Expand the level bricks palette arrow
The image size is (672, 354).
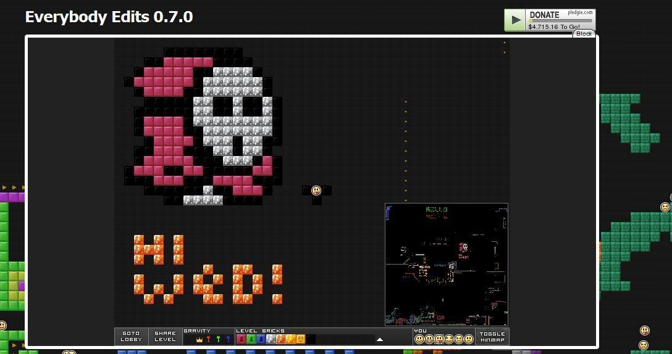click(380, 339)
